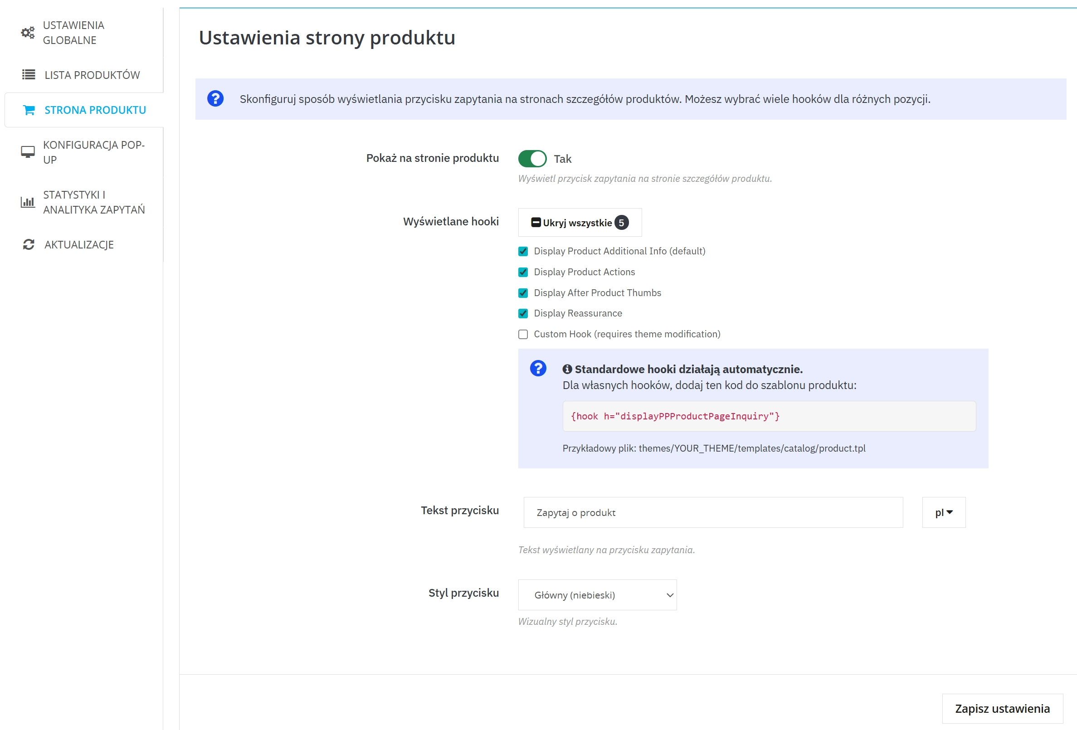
Task: Click the bar chart icon for Statystyki
Action: tap(28, 202)
